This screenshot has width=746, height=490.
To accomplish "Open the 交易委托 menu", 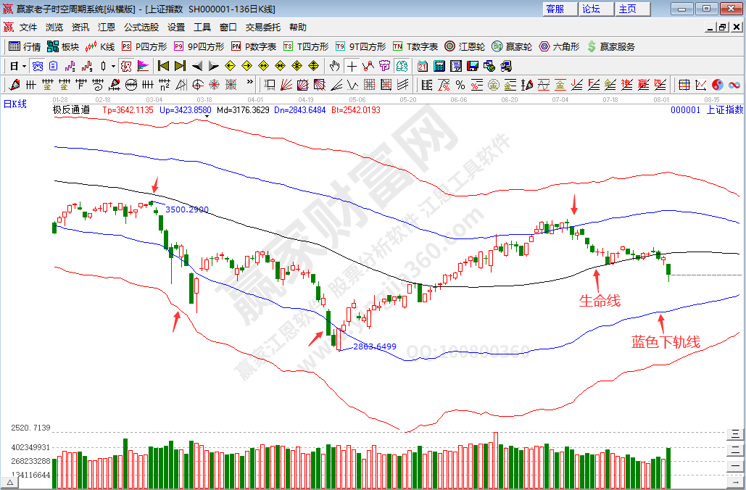I will coord(262,28).
